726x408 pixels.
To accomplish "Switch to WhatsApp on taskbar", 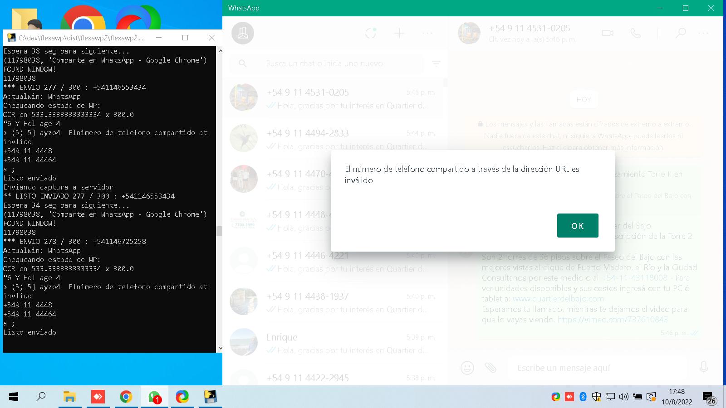I will pos(154,397).
